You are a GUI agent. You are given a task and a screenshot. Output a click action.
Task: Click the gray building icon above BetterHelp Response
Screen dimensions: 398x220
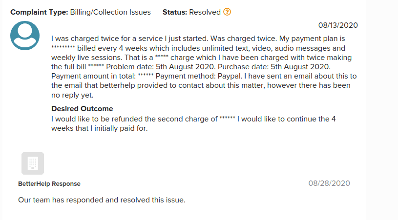tap(33, 163)
